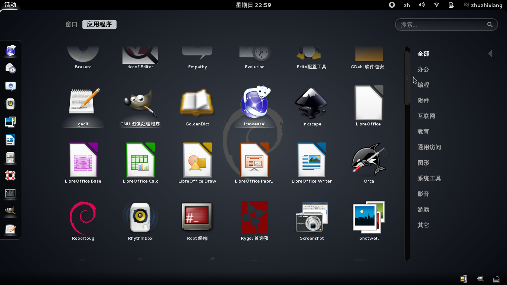Image resolution: width=507 pixels, height=285 pixels.
Task: Open the zhuzhixiang user menu
Action: point(483,5)
